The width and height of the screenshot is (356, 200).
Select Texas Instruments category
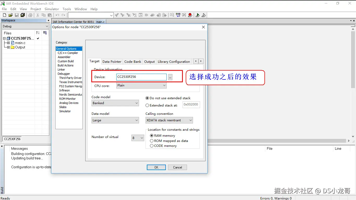coord(70,82)
